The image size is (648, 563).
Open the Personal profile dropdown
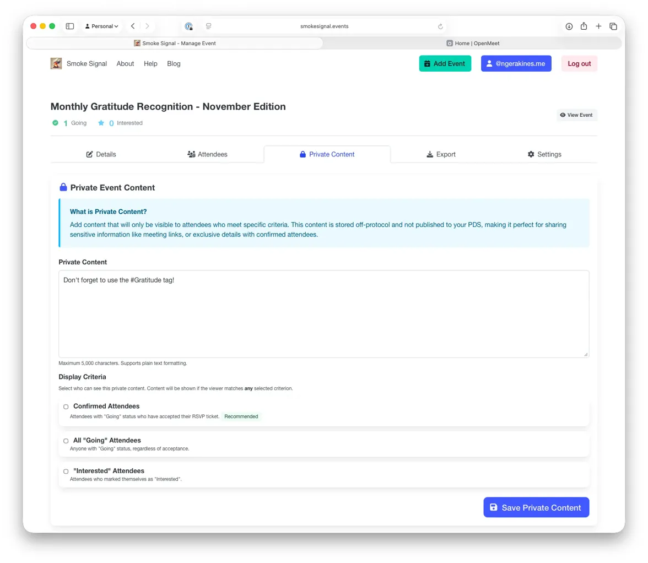(x=102, y=26)
